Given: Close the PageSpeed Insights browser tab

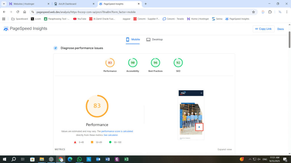Looking at the screenshot, I should (x=139, y=4).
